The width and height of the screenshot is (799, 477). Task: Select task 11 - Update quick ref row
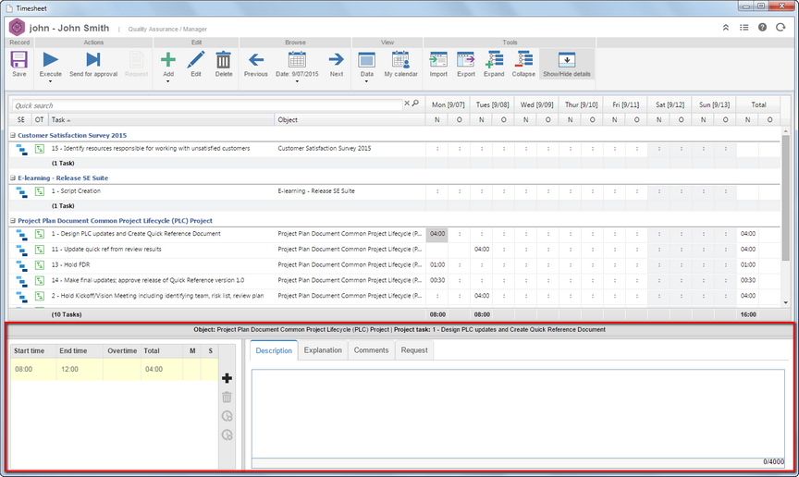tap(395, 250)
